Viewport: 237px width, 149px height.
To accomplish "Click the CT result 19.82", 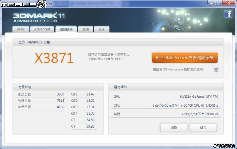I will click(x=90, y=127).
